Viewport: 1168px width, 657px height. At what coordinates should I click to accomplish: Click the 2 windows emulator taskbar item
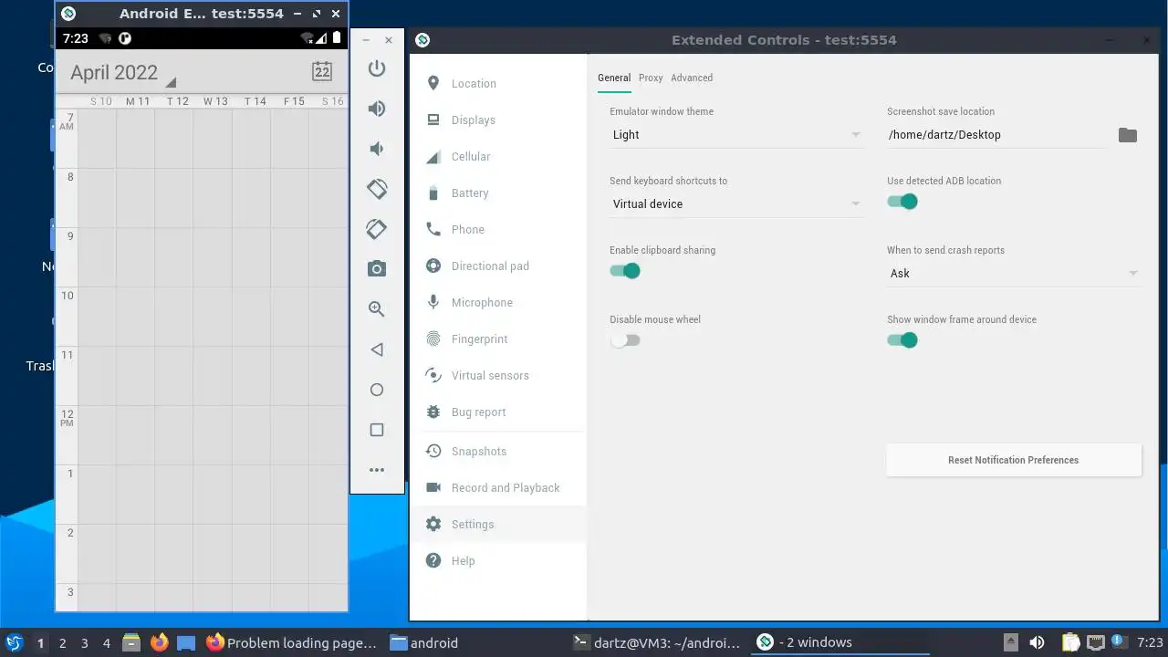[x=839, y=642]
